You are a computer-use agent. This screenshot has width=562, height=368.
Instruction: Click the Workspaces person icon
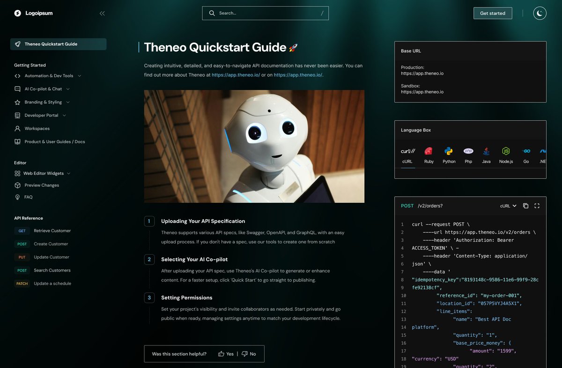(x=17, y=128)
